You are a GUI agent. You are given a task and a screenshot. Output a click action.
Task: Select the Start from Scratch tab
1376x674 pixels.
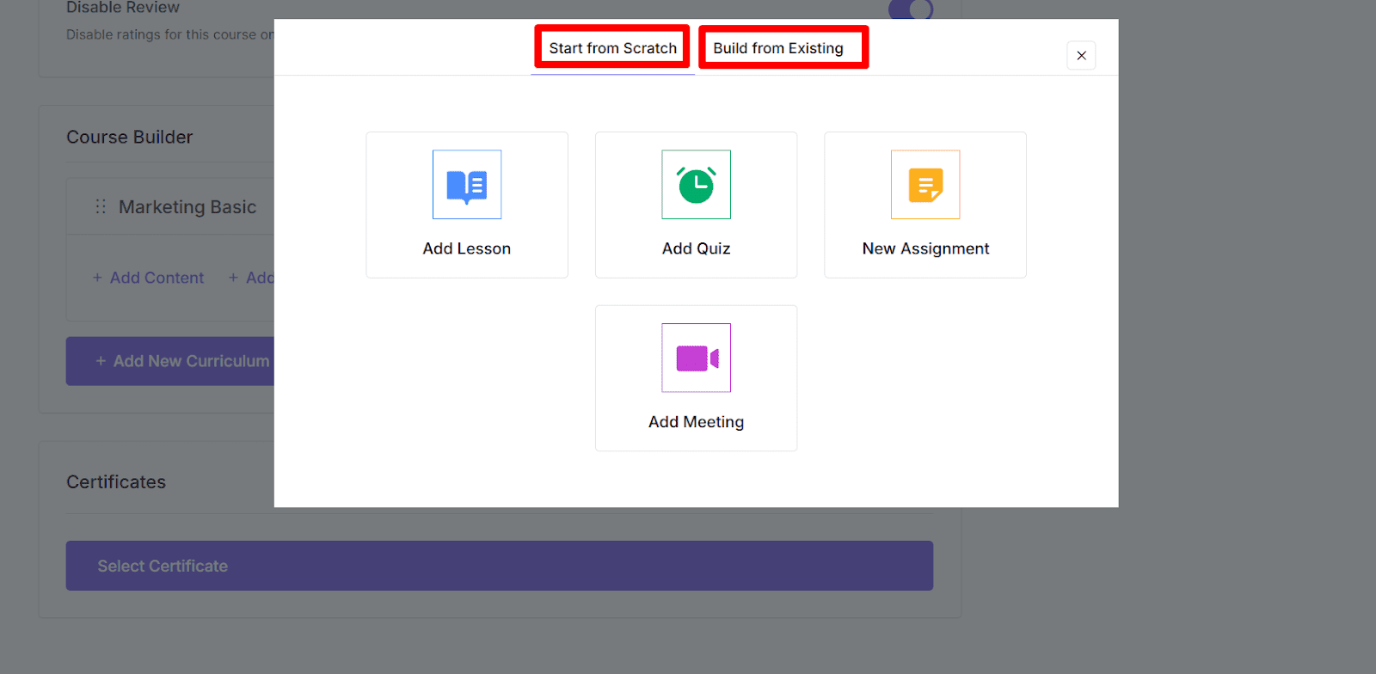click(x=613, y=48)
